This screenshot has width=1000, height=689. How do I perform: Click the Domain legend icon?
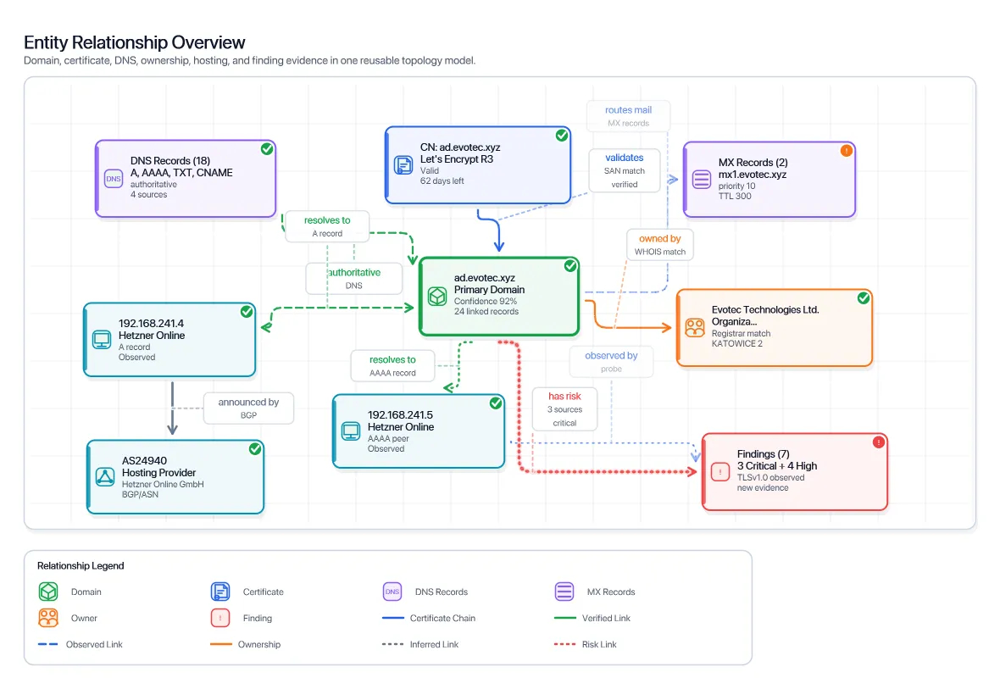(x=48, y=592)
